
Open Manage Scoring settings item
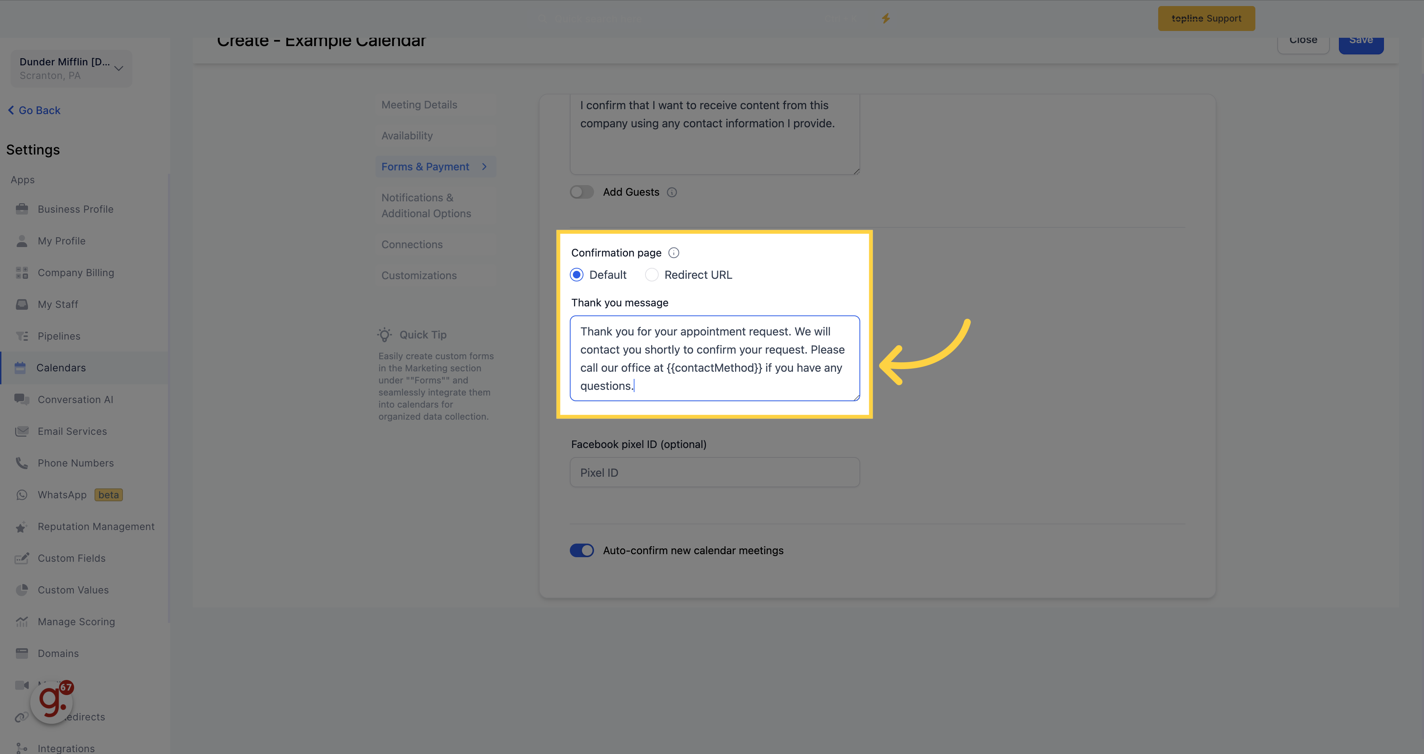coord(85,622)
